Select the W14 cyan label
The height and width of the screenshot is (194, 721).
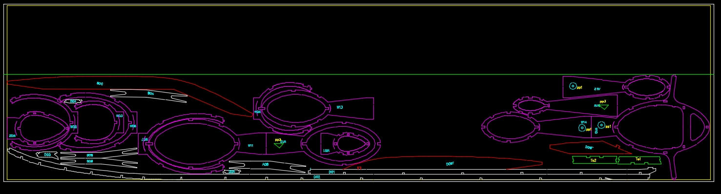click(x=584, y=122)
